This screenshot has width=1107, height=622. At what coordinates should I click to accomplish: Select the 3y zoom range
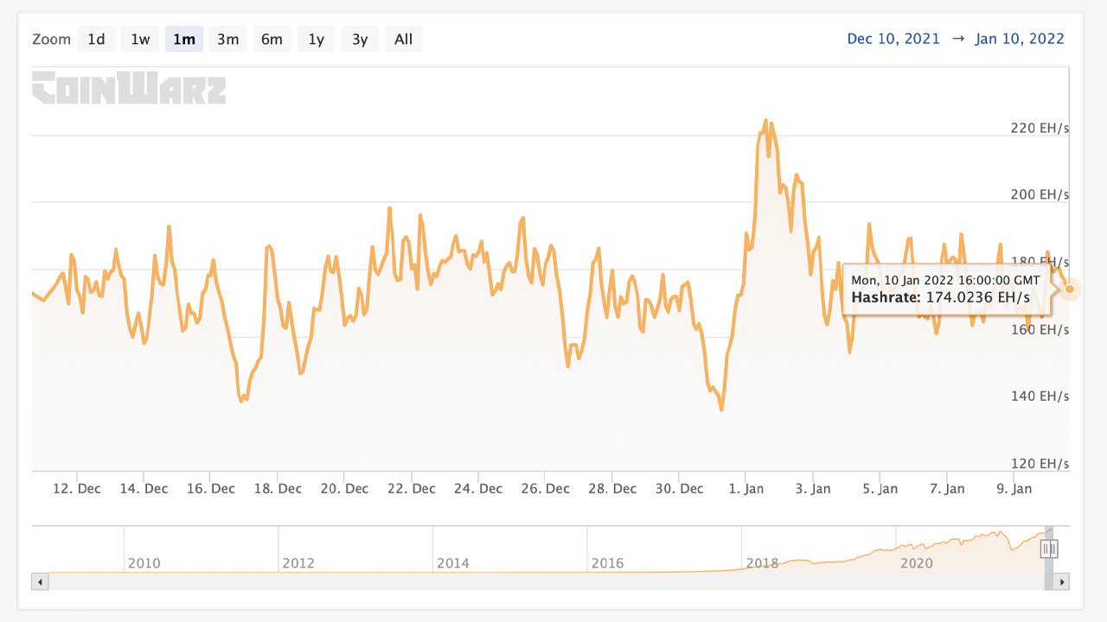[x=360, y=39]
